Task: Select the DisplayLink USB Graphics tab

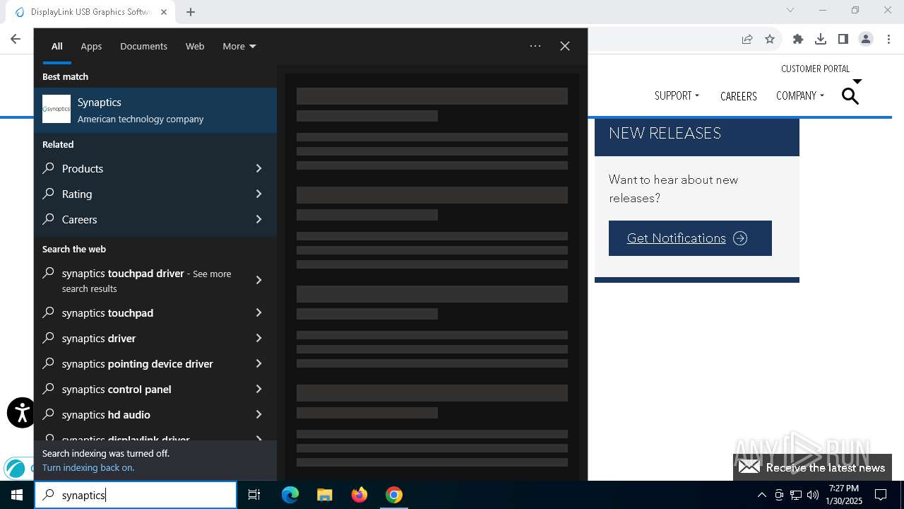Action: point(90,12)
